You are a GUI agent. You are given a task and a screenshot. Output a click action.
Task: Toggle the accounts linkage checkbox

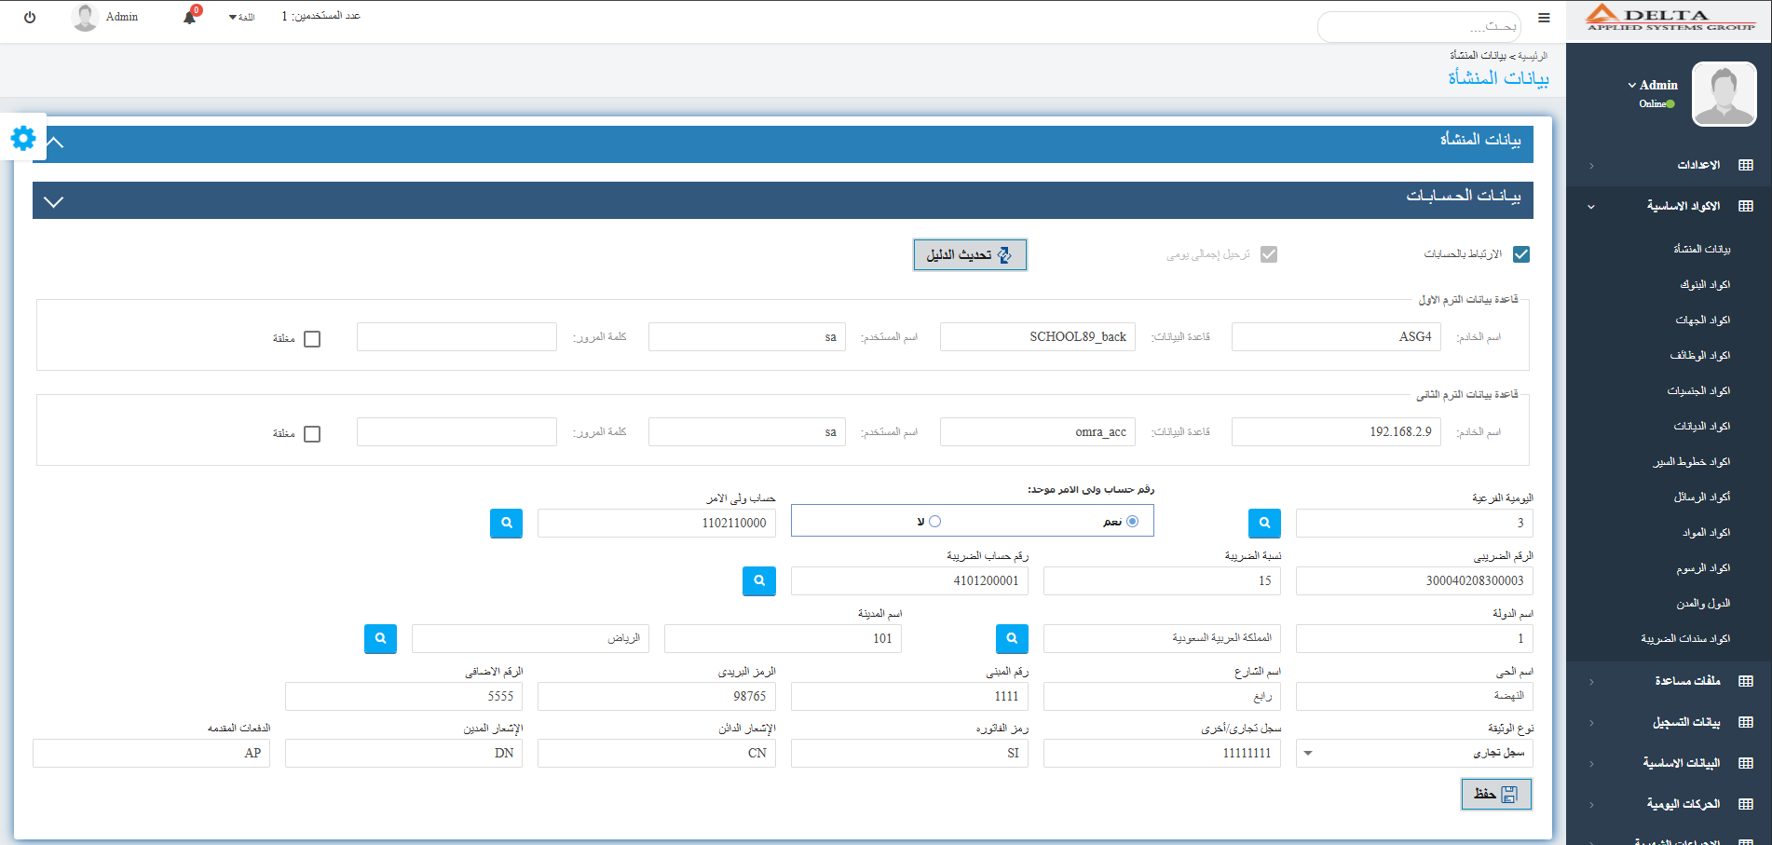[1520, 254]
